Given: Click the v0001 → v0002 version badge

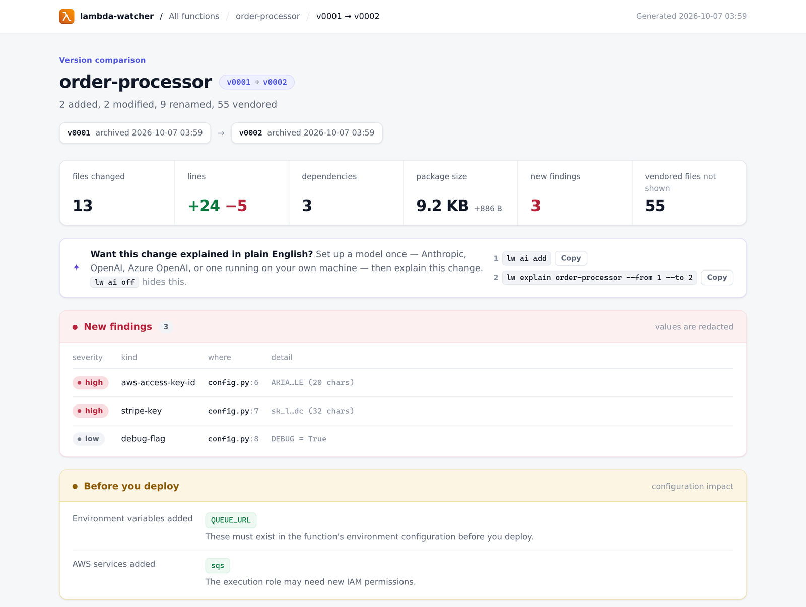Looking at the screenshot, I should [257, 82].
